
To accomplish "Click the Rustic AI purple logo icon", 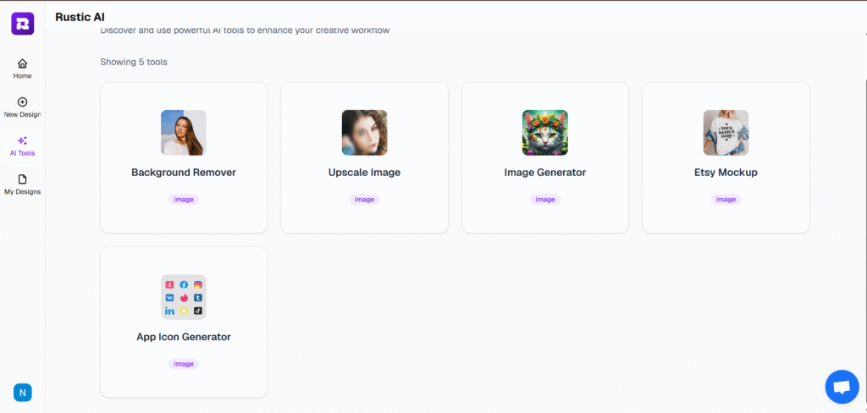I will click(23, 23).
